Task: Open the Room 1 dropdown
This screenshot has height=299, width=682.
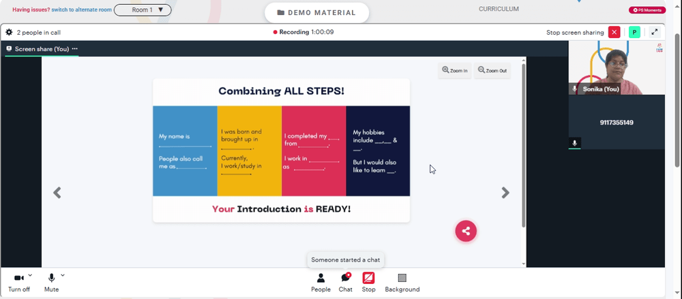Action: 143,10
